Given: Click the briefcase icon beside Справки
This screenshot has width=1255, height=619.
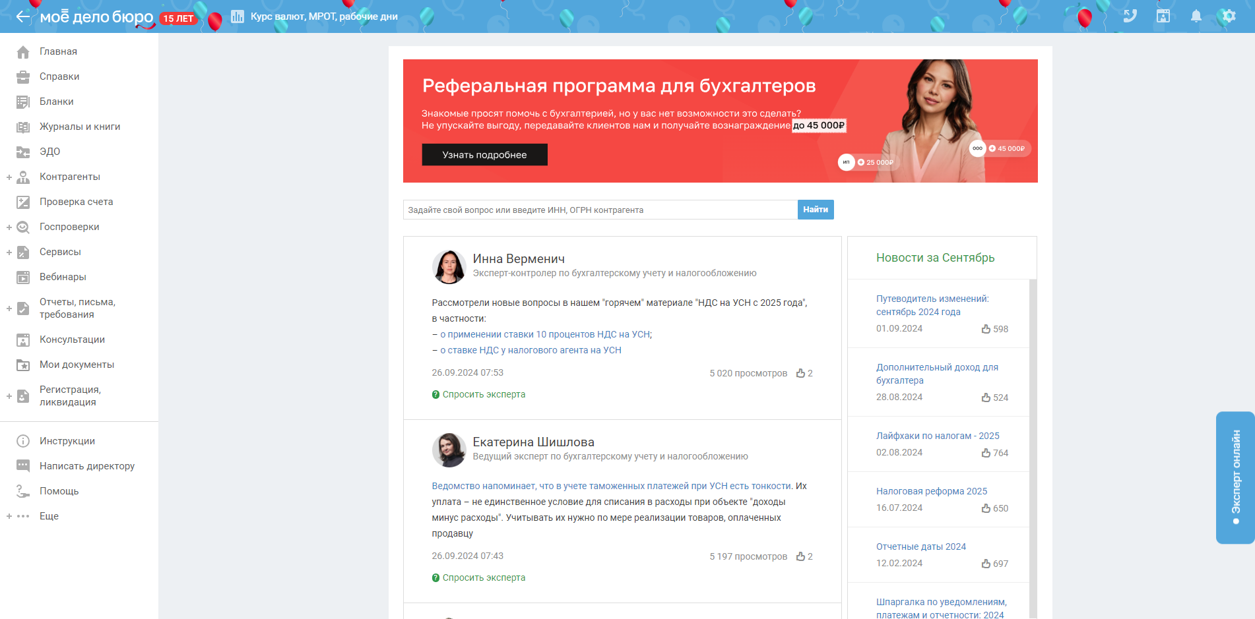Looking at the screenshot, I should coord(23,76).
